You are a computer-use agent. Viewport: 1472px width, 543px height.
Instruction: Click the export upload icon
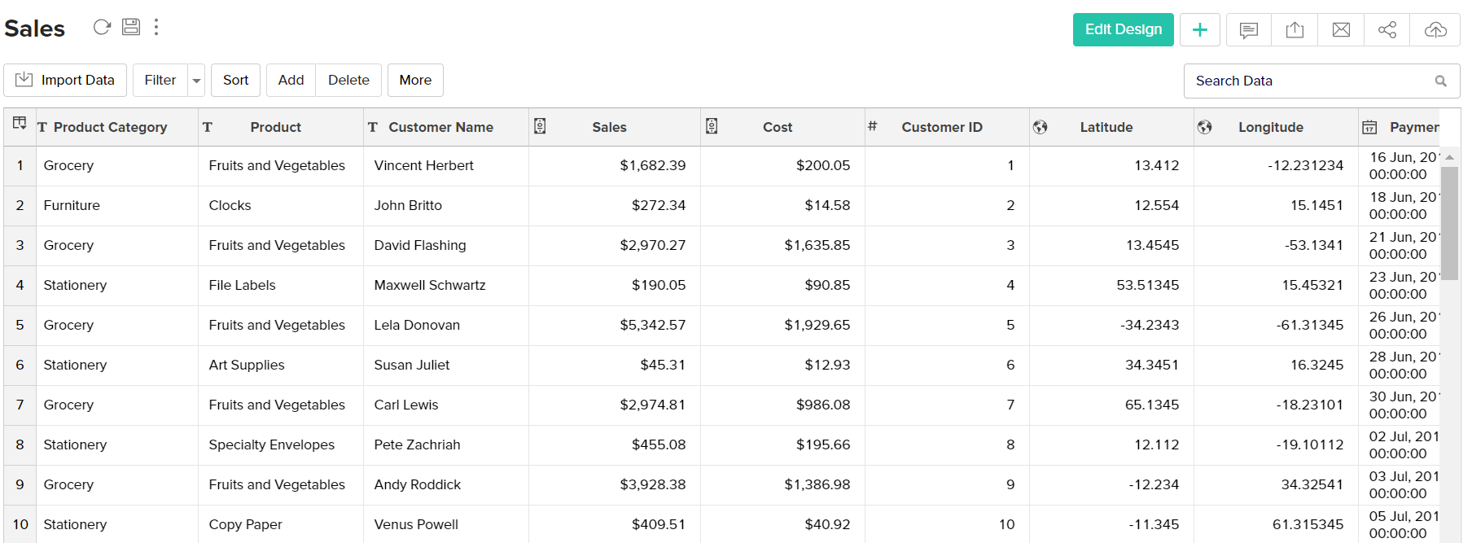[x=1295, y=30]
